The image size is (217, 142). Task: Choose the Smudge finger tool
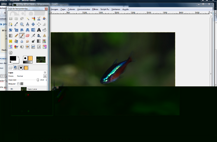(28, 41)
